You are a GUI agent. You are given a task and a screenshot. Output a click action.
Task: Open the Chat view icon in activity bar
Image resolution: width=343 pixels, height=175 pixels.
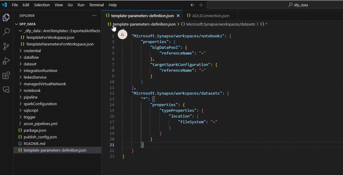pos(6,90)
